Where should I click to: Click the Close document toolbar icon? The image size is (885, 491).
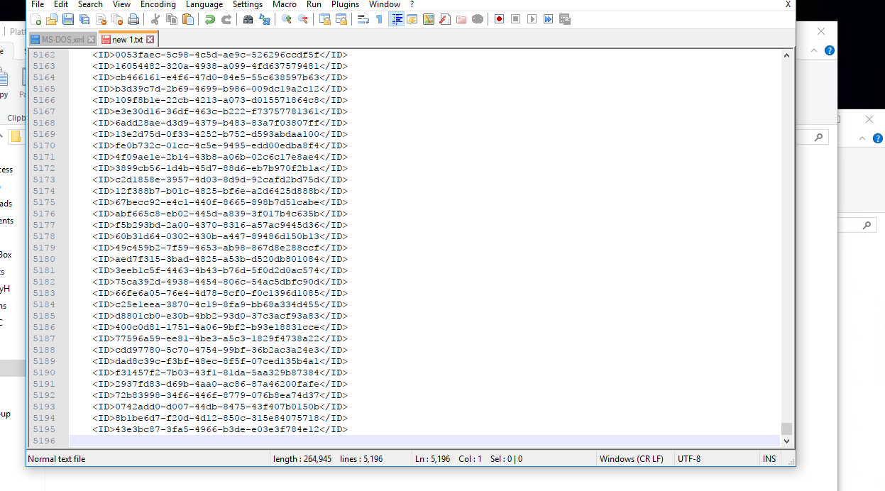101,19
